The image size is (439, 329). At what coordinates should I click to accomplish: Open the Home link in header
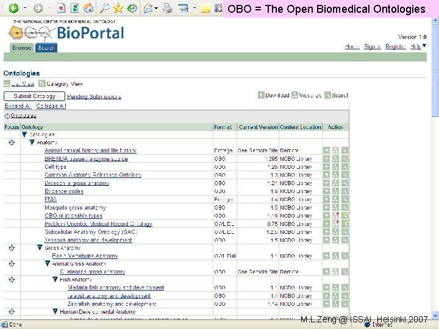tap(352, 46)
